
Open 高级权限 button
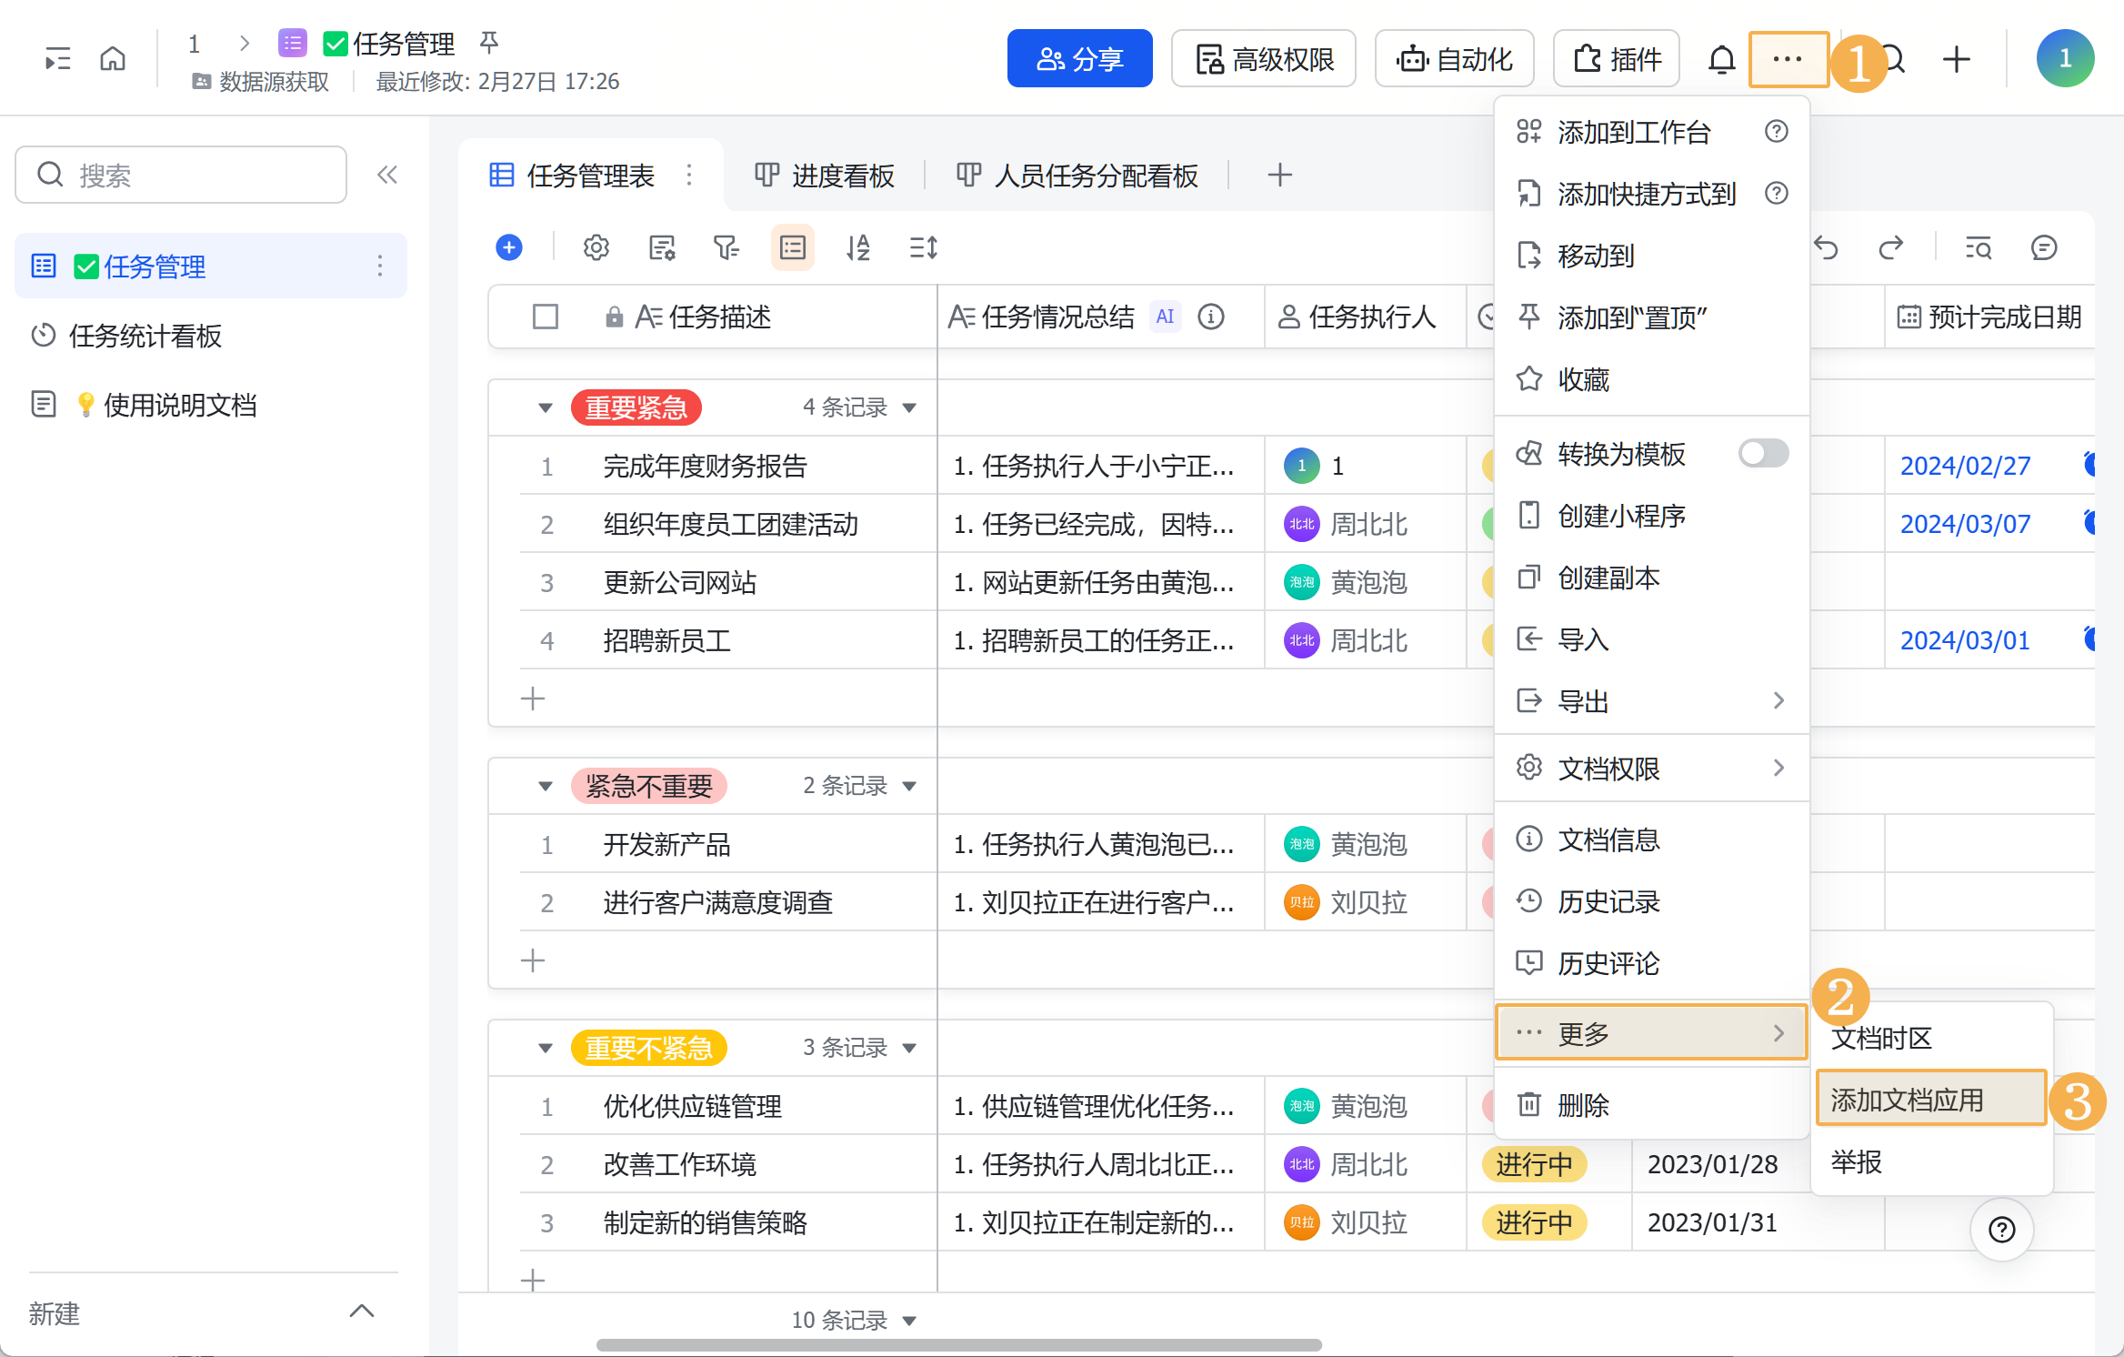pos(1263,58)
